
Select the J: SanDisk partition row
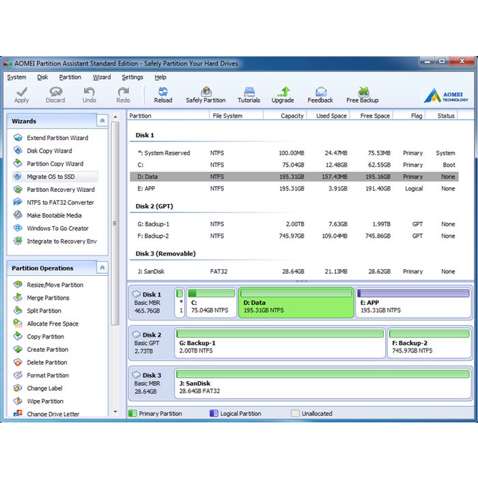pyautogui.click(x=294, y=271)
